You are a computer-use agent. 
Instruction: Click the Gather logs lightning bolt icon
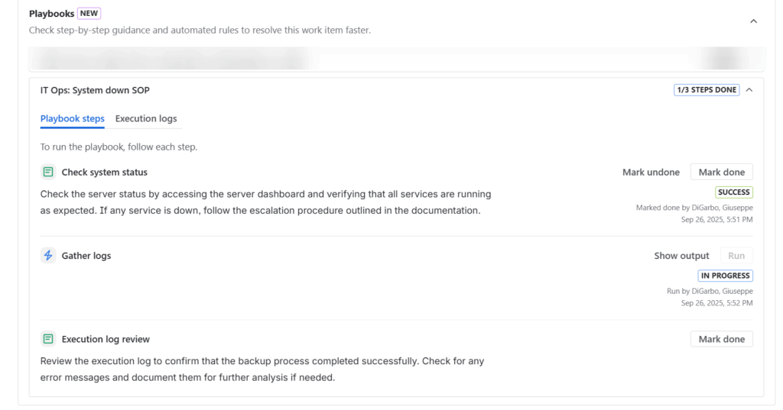tap(48, 256)
